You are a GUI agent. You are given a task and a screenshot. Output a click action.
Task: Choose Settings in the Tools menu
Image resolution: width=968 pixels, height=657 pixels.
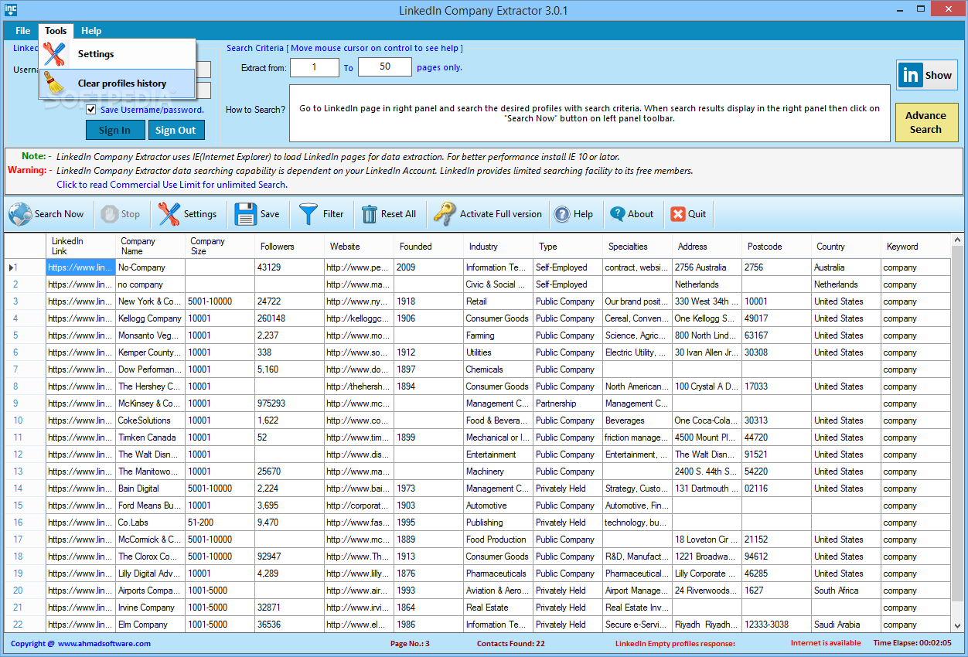[118, 54]
